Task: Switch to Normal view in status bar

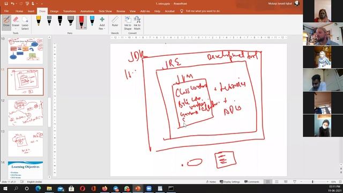Action: point(268,182)
